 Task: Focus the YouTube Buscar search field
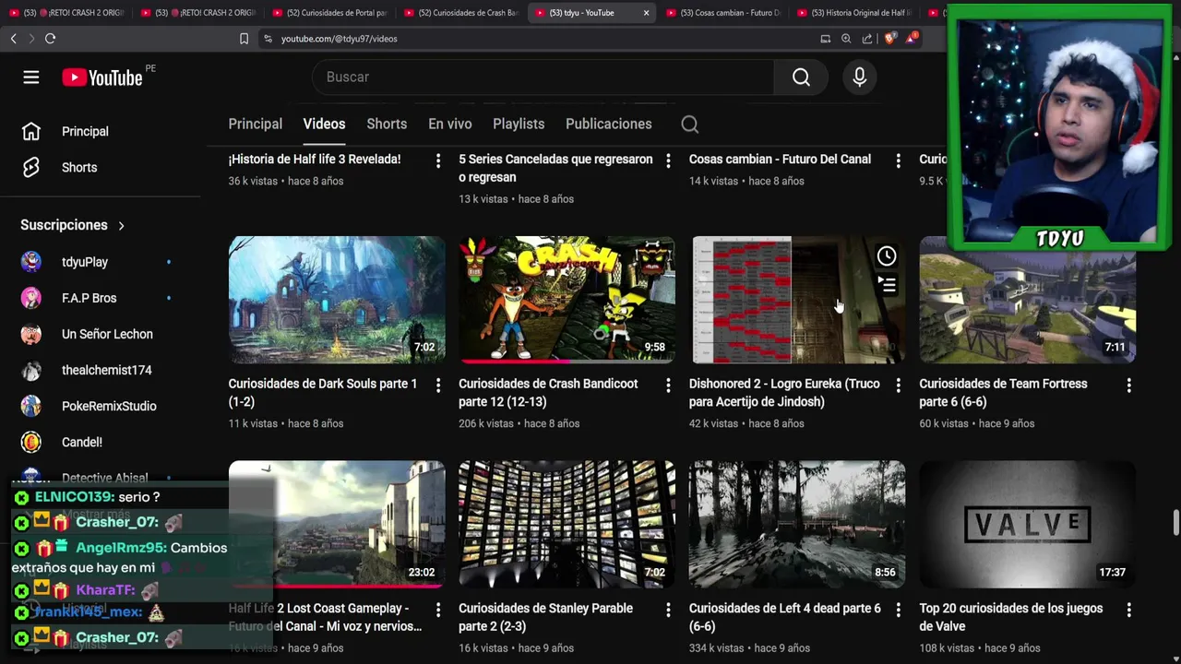[x=543, y=77]
